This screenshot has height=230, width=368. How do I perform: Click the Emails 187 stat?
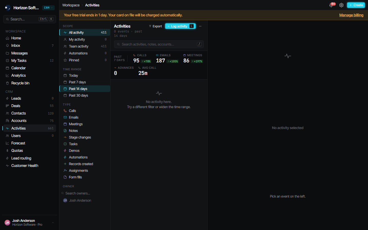(x=167, y=59)
